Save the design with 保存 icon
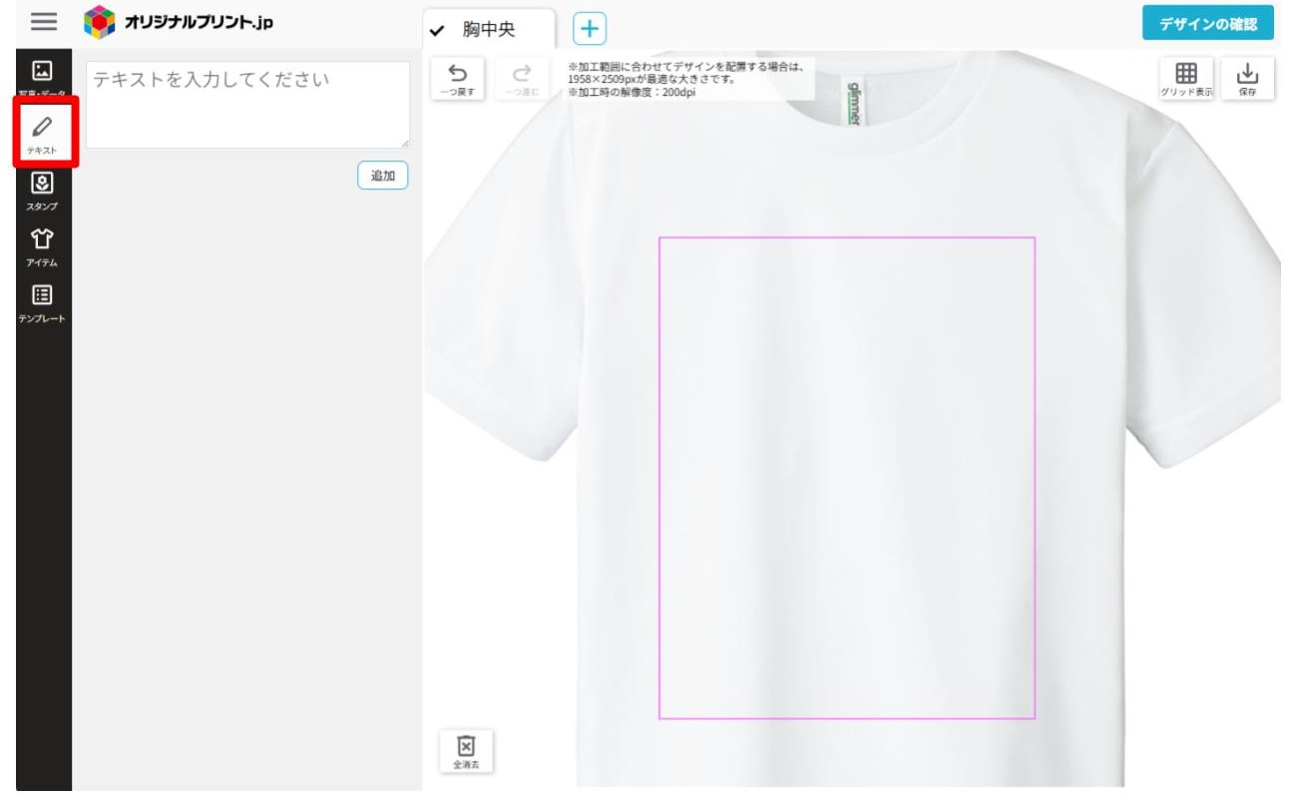 pos(1248,79)
